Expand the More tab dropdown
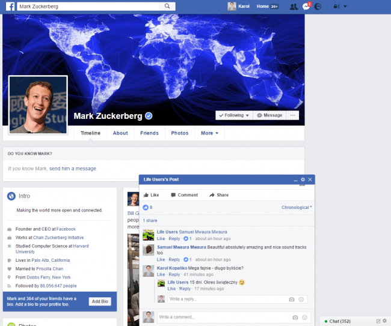Screen dimensions: 391x326 210,133
